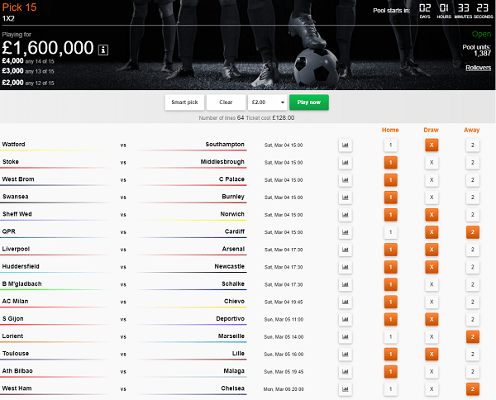Click the info icon beside £1,600,000 prize

[x=103, y=49]
